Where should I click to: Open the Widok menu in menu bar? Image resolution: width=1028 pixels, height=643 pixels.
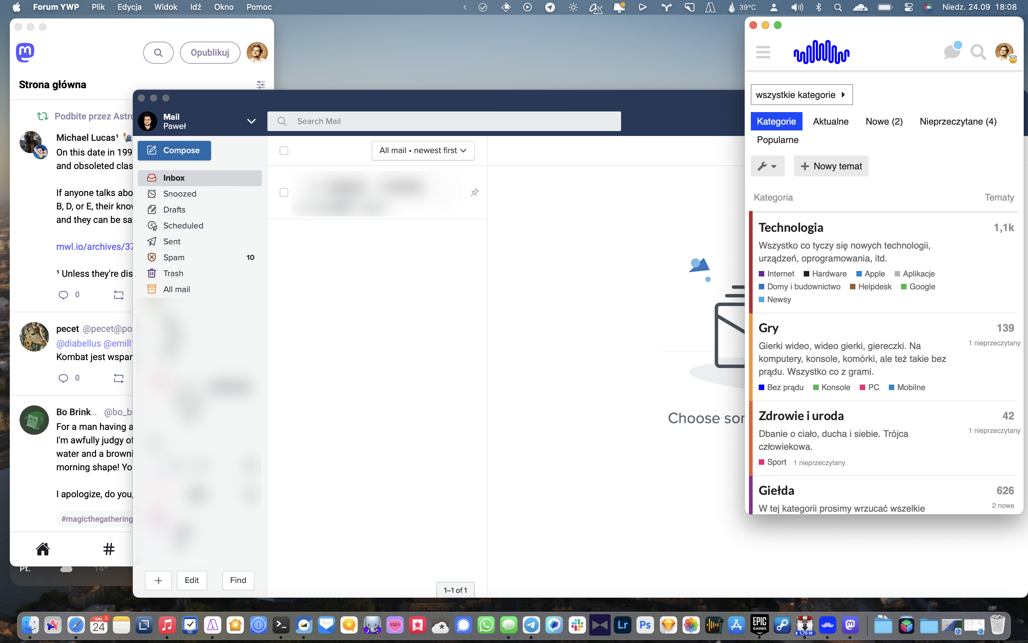pos(166,7)
